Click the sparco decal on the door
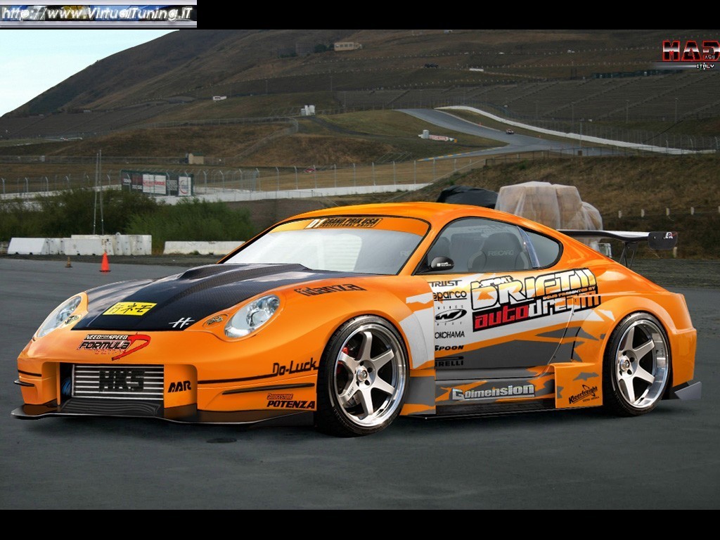The height and width of the screenshot is (540, 720). [x=449, y=295]
